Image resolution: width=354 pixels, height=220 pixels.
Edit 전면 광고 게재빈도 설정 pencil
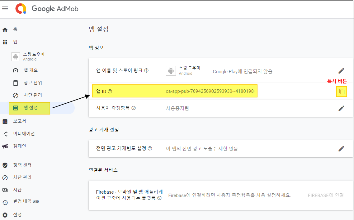pyautogui.click(x=341, y=149)
